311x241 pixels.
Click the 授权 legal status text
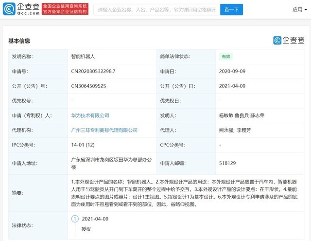86,229
